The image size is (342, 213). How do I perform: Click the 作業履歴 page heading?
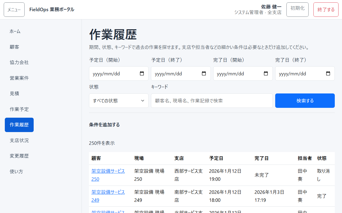(113, 34)
